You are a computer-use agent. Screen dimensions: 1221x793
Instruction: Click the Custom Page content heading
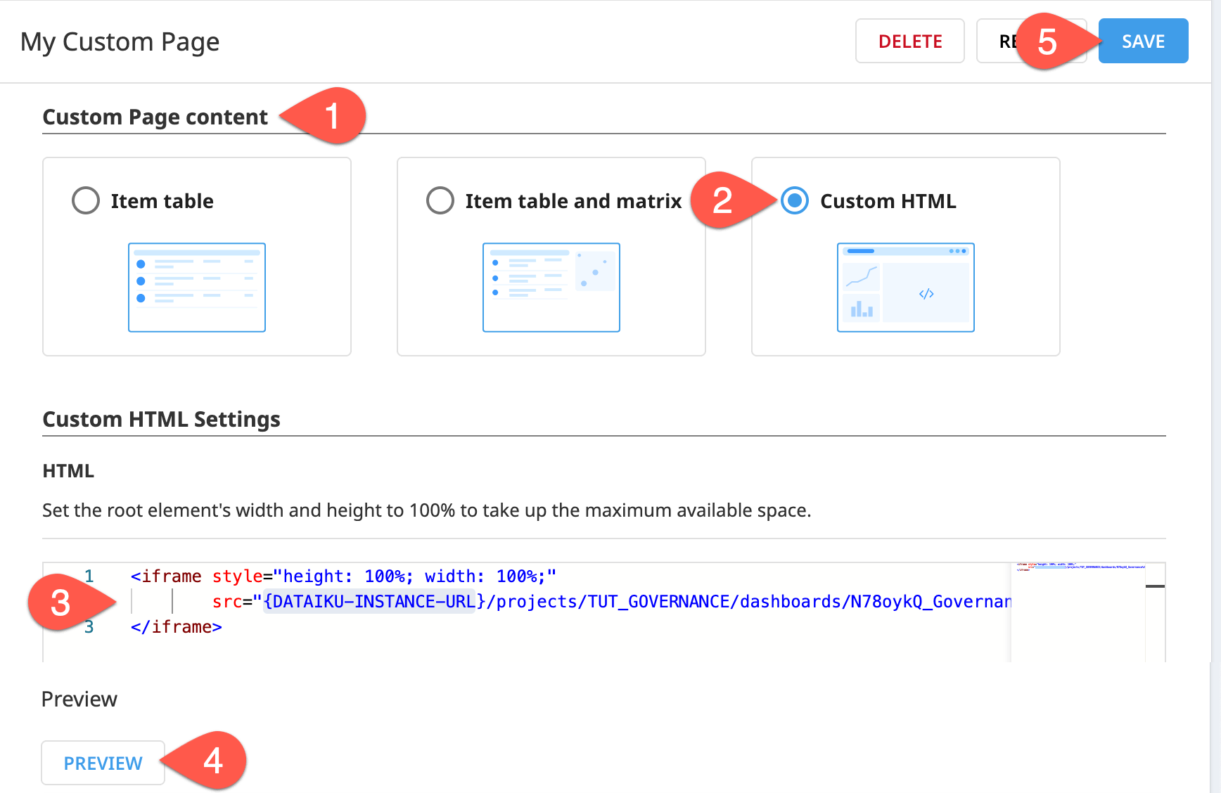click(155, 117)
